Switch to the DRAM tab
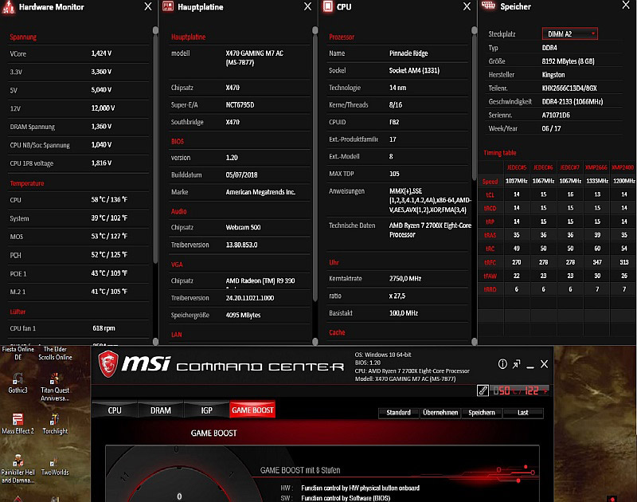Screen dimensions: 637x502 click(161, 410)
